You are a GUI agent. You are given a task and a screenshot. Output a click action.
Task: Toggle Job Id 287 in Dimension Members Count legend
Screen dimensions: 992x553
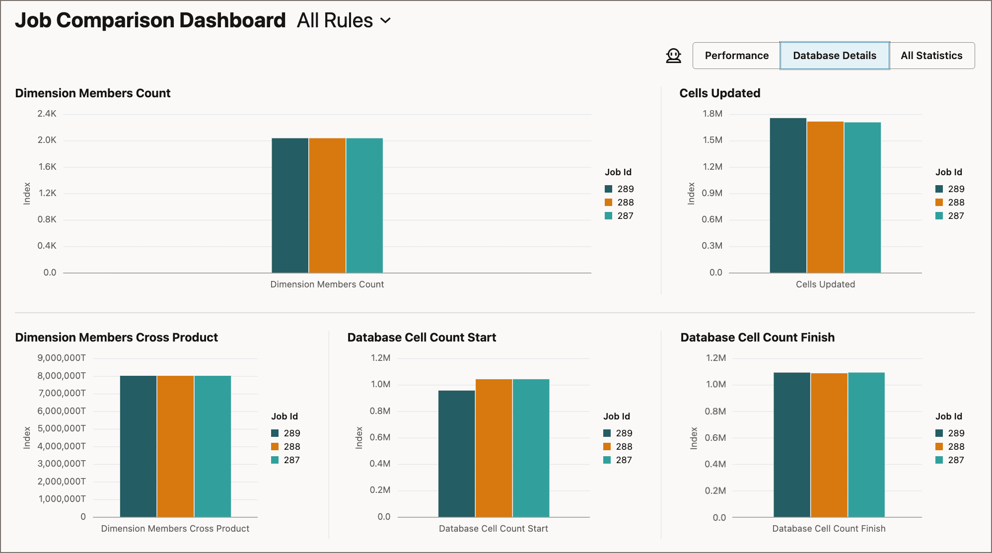click(x=608, y=215)
